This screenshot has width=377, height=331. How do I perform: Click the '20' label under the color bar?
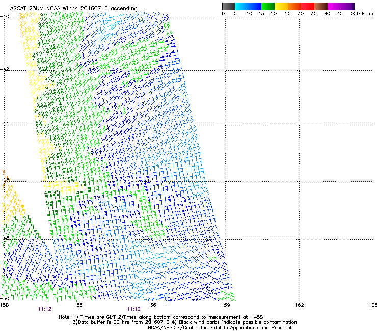pos(274,14)
